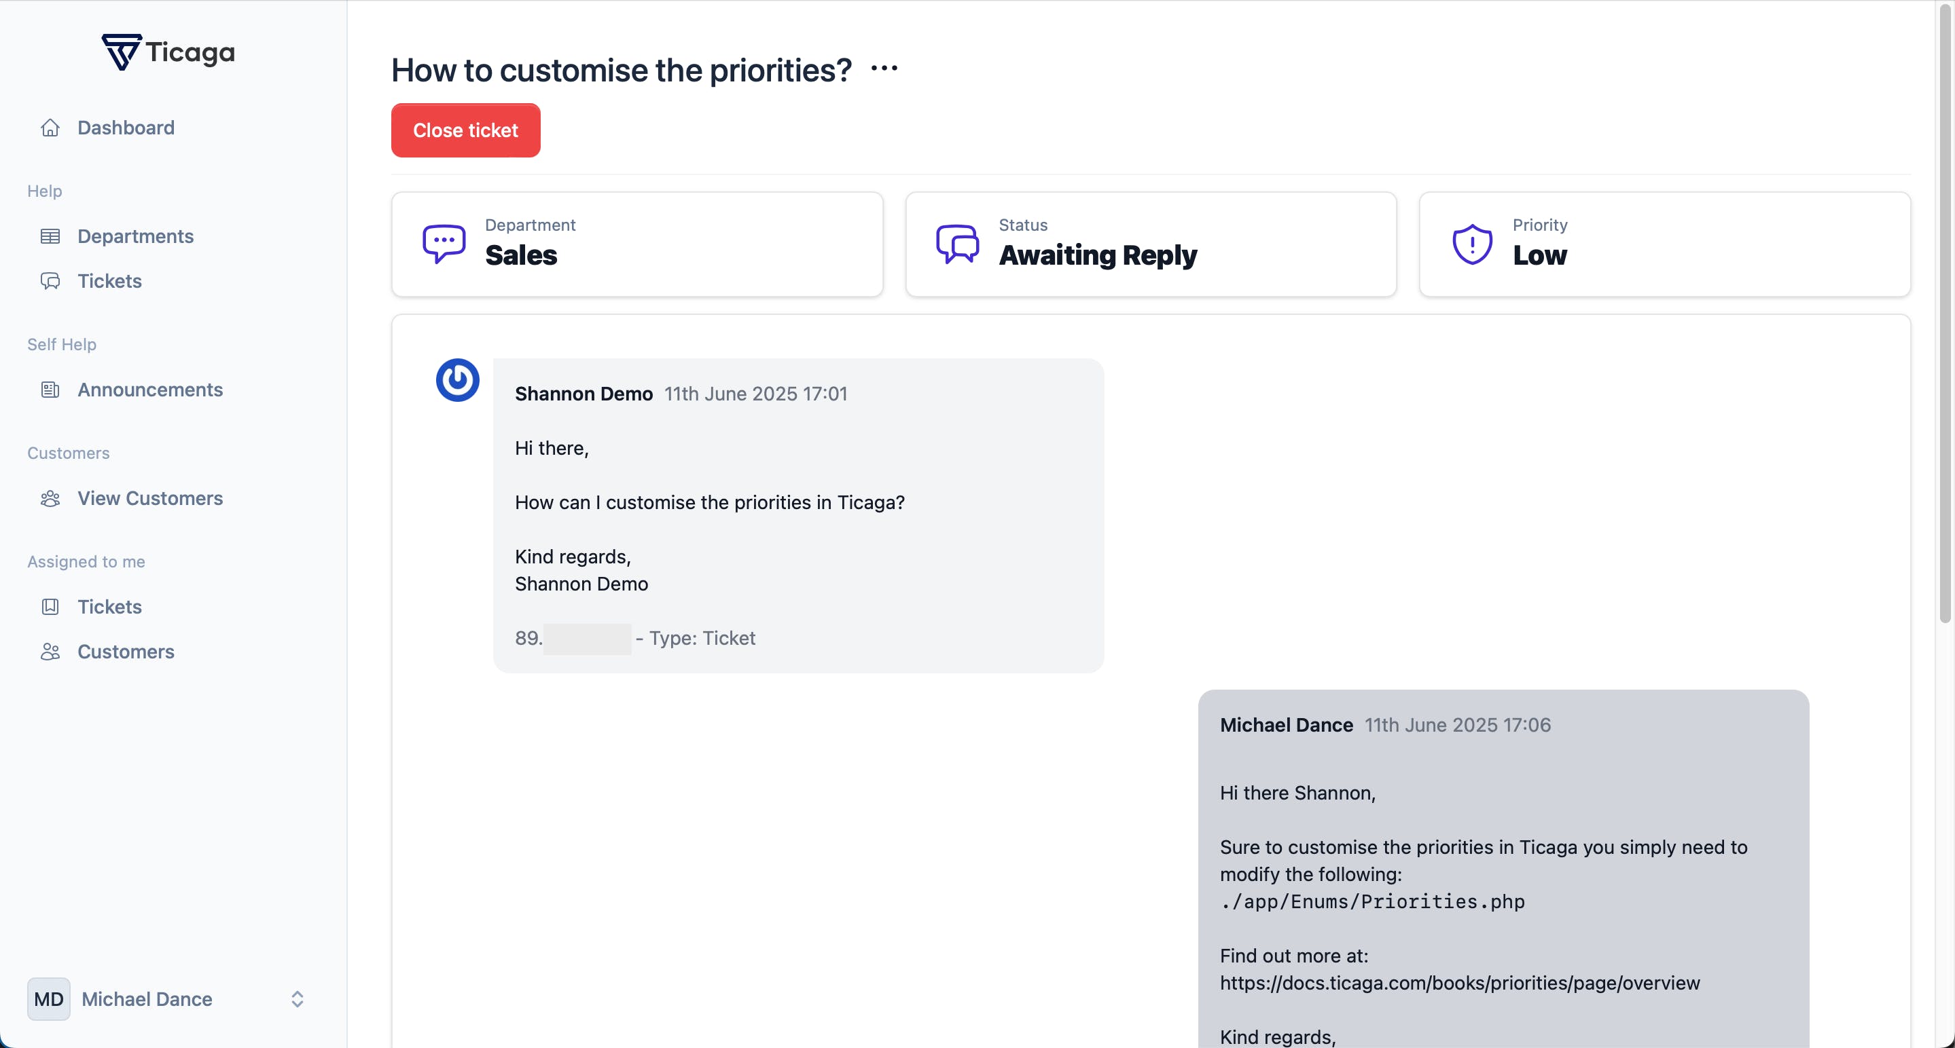Click the assigned Tickets bookmark icon
The image size is (1955, 1048).
point(50,607)
